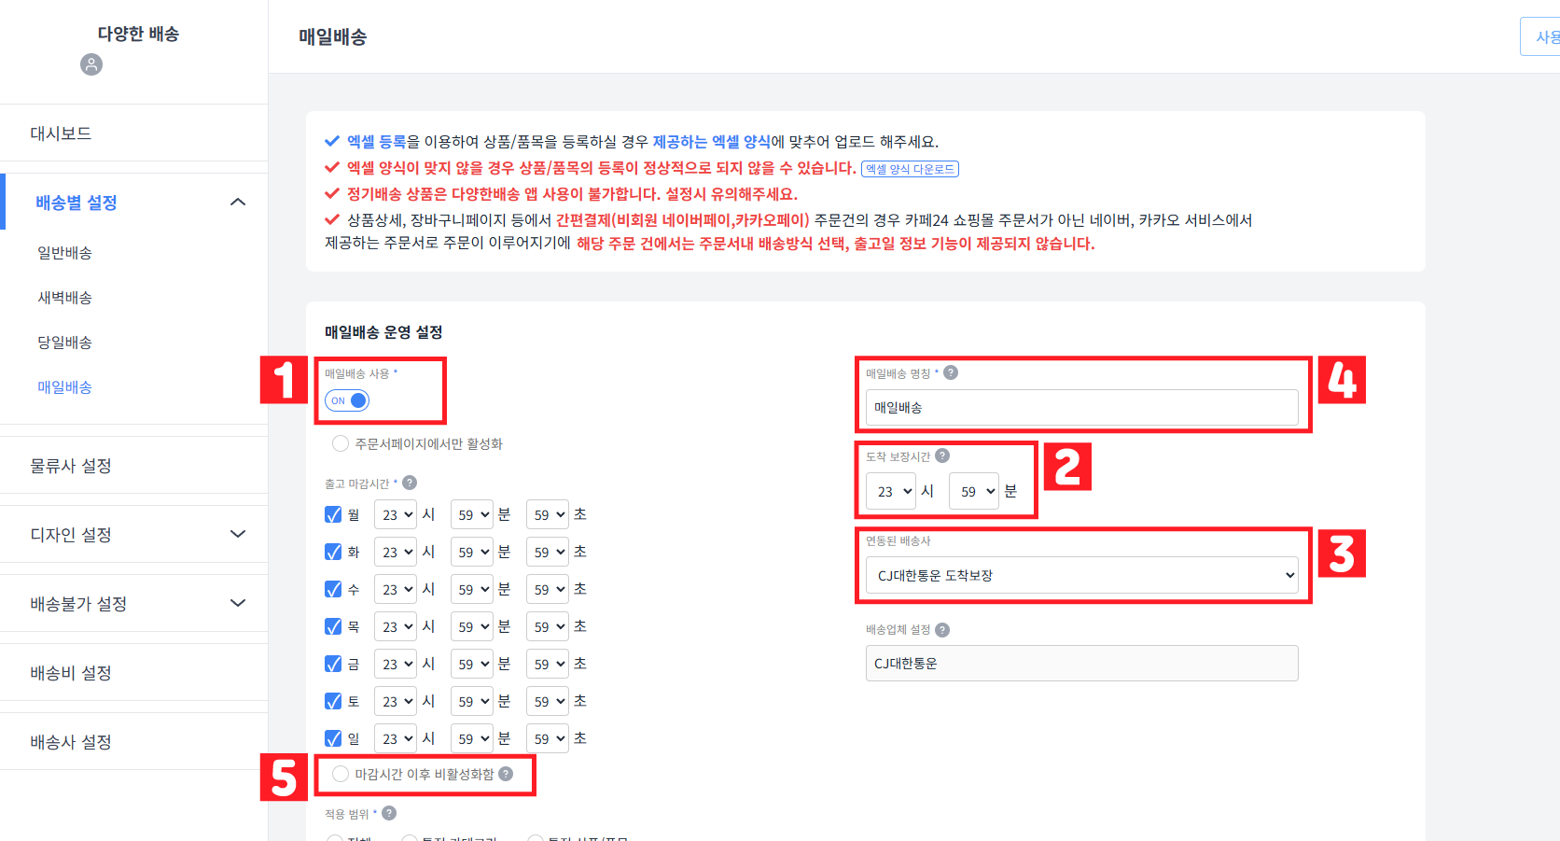Download the Excel template via 엑셀 양식 다운로드
This screenshot has width=1560, height=841.
(x=909, y=168)
